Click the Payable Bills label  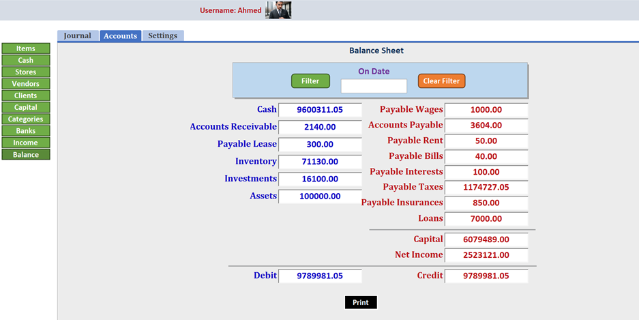[416, 156]
